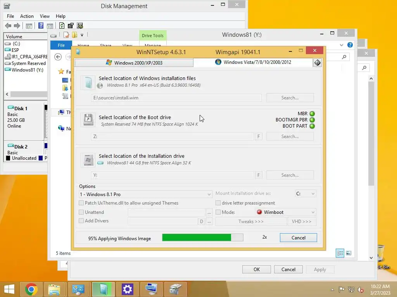Click Forward arrow in Disk Management toolbar

[17, 26]
